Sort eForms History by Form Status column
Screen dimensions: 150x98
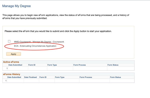115,77
